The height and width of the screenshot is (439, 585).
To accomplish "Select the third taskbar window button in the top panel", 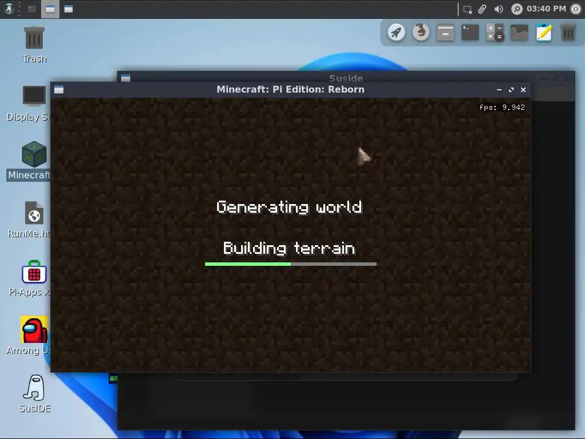I will point(69,9).
